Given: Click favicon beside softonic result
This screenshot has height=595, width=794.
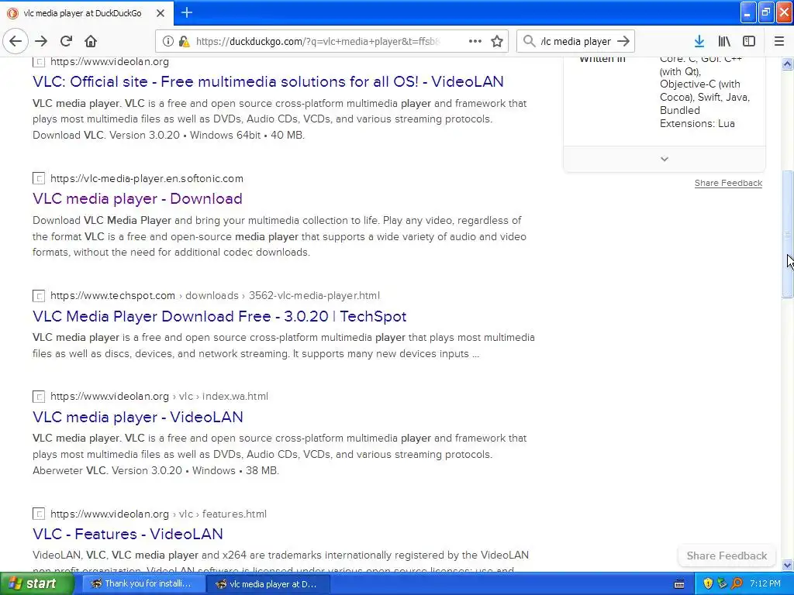Looking at the screenshot, I should click(39, 179).
